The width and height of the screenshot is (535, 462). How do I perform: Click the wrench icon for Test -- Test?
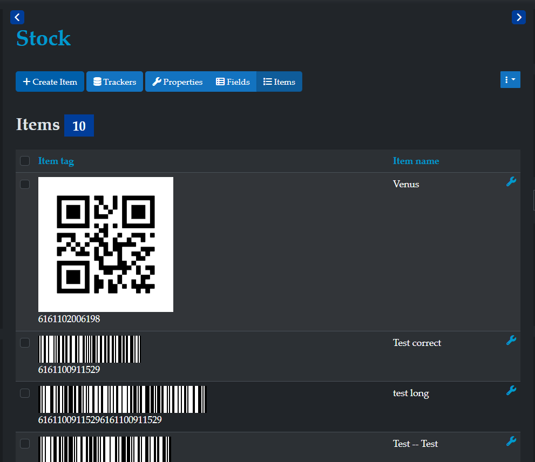(511, 441)
